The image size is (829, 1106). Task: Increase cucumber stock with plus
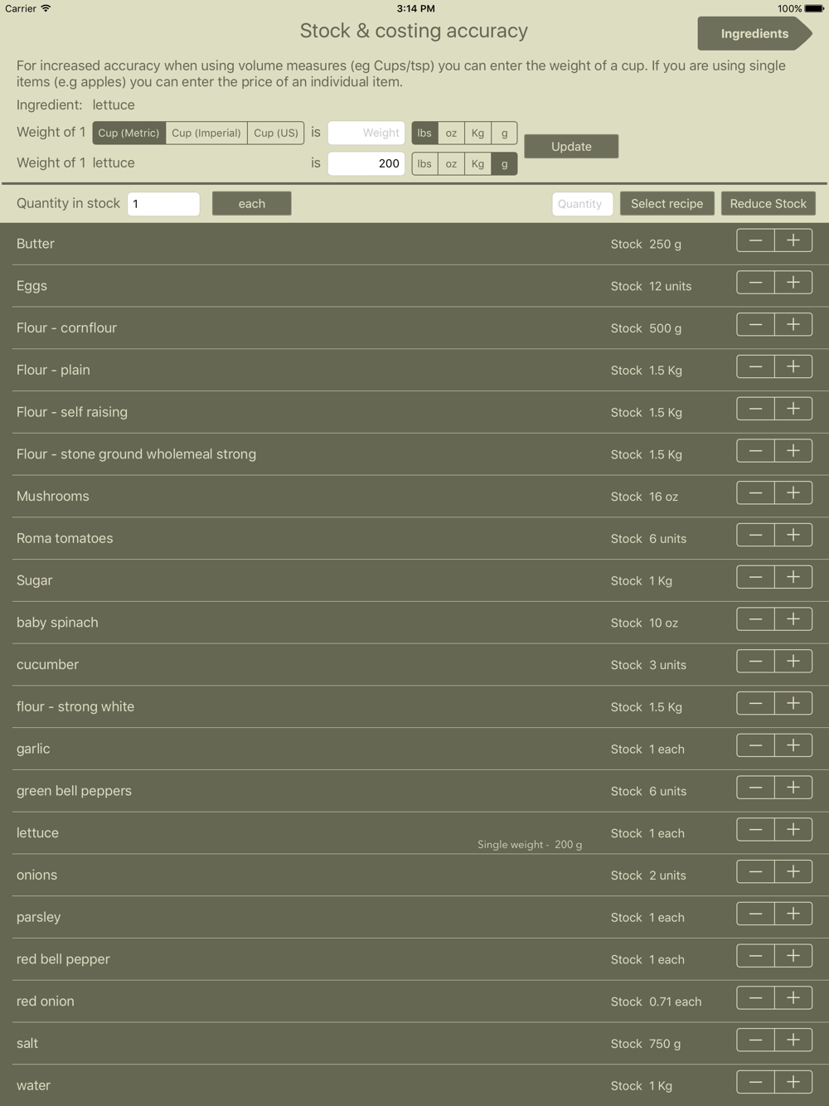coord(793,662)
